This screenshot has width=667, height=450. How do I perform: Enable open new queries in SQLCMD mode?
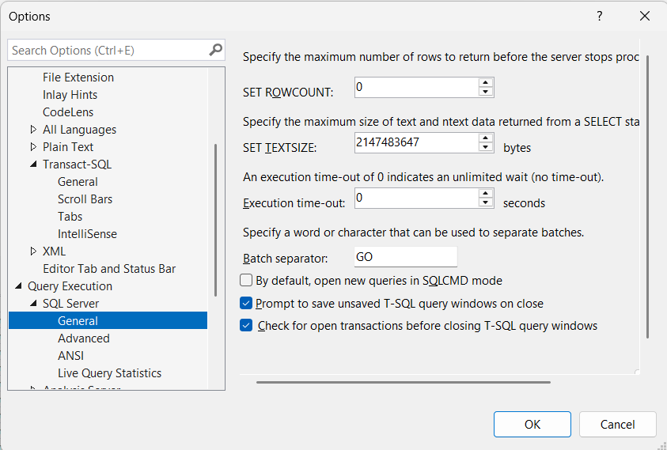(x=246, y=281)
